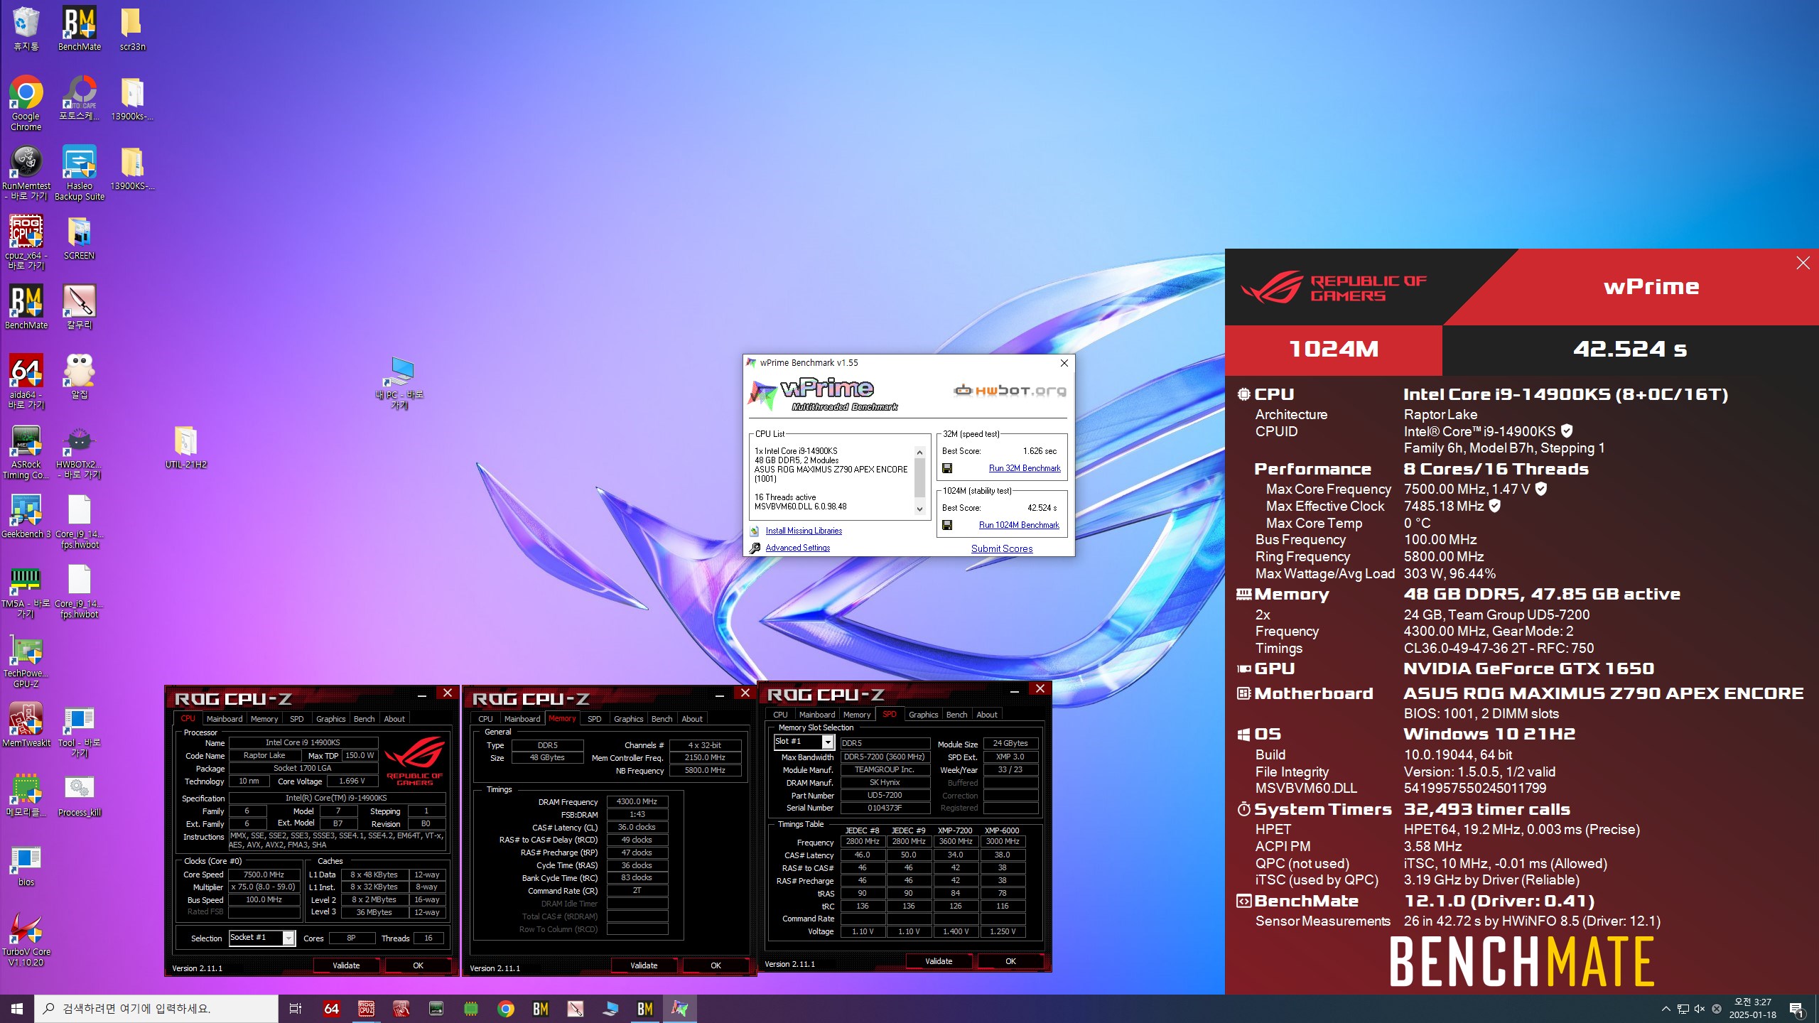Open notification center in system tray

point(1796,1009)
